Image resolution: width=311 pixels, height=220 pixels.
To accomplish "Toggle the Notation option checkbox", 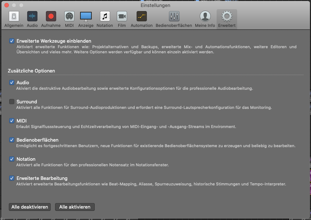I will click(12, 159).
